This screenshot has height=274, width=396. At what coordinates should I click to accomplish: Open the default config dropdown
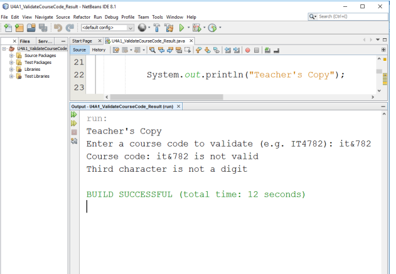coord(107,28)
